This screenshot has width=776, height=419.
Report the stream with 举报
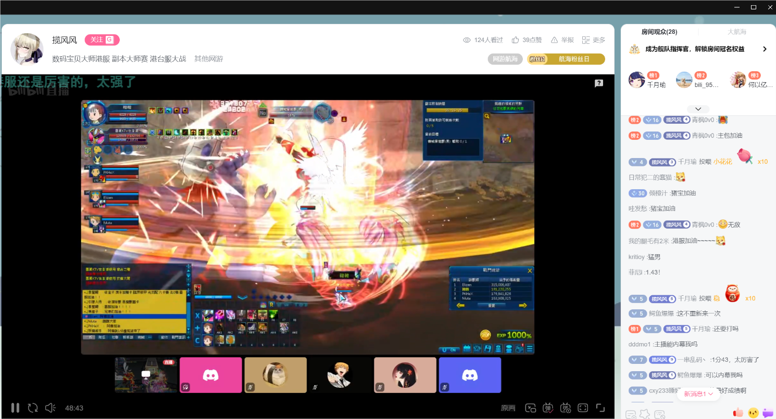(x=562, y=40)
